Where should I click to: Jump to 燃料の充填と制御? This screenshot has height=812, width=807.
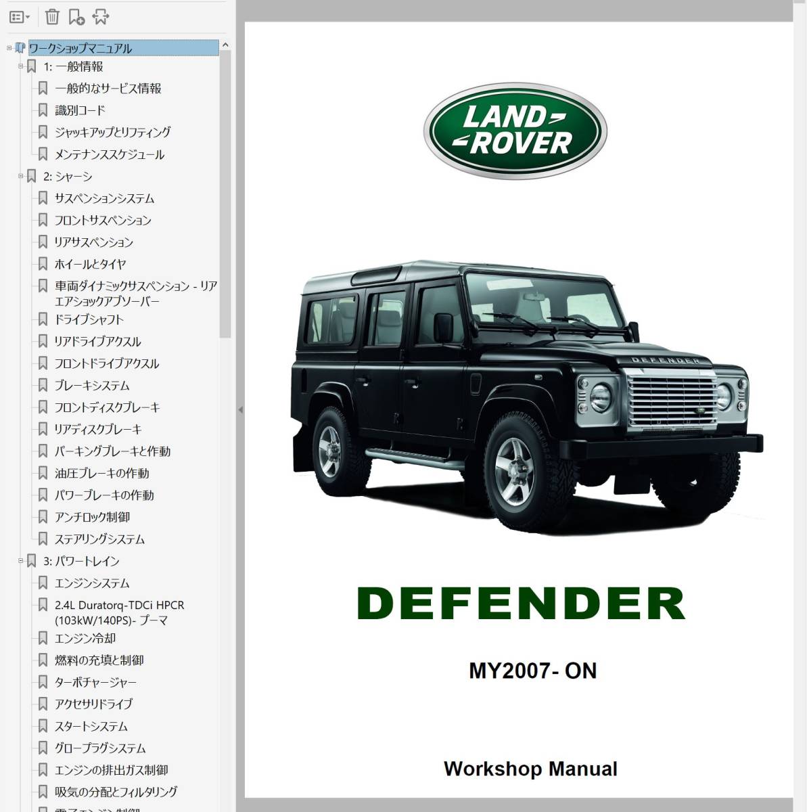pyautogui.click(x=99, y=660)
